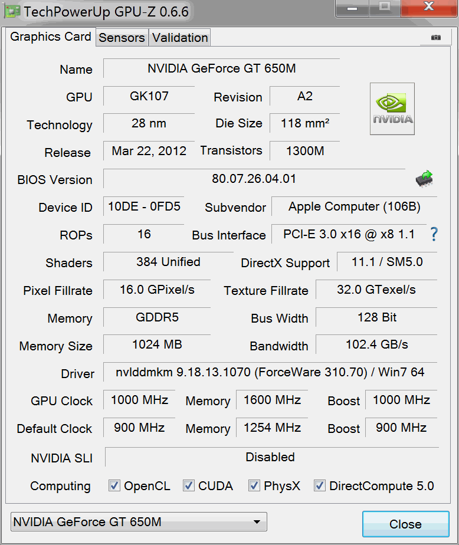Click the BIOS Version field 80.07.26.04.01
459x545 pixels.
click(254, 179)
